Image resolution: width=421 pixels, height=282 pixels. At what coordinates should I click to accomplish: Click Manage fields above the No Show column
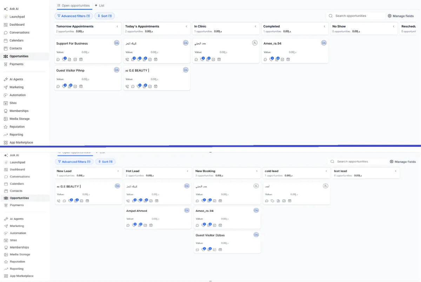(401, 16)
